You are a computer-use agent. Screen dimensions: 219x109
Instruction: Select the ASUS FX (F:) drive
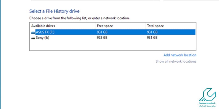(x=113, y=32)
